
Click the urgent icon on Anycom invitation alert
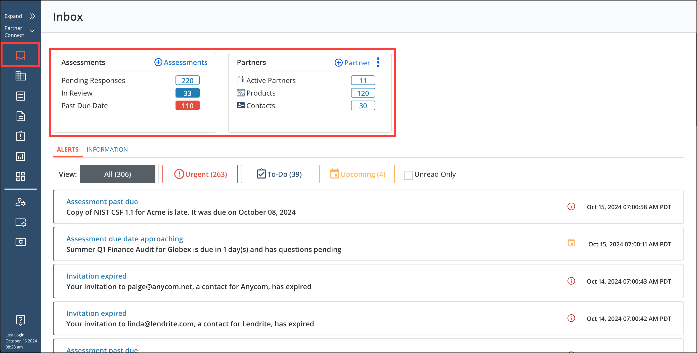tap(571, 281)
